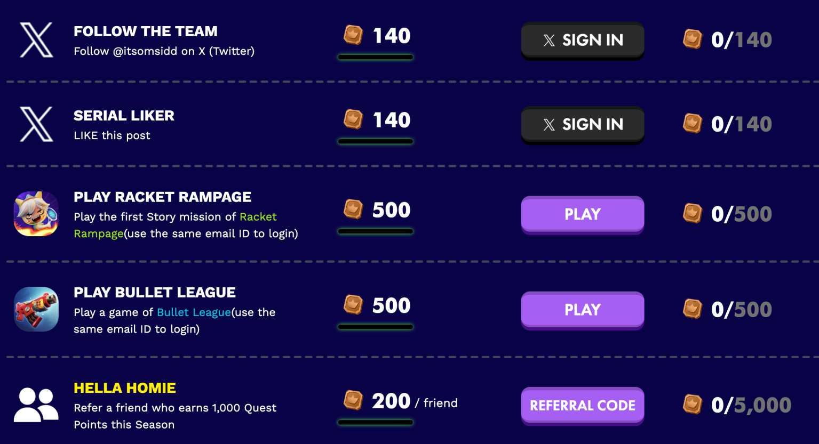Follow the green Racket Rampage link
The image size is (819, 444).
pyautogui.click(x=258, y=217)
